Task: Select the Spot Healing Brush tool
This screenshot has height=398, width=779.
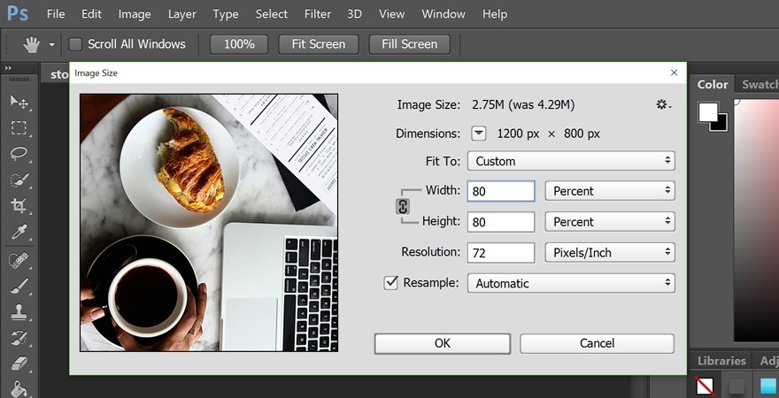Action: [x=19, y=260]
